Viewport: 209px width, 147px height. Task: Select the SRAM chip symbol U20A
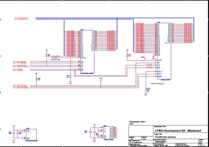[87, 52]
